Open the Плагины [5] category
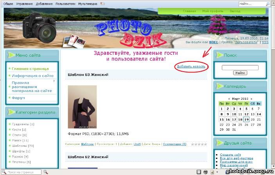 click(x=21, y=162)
